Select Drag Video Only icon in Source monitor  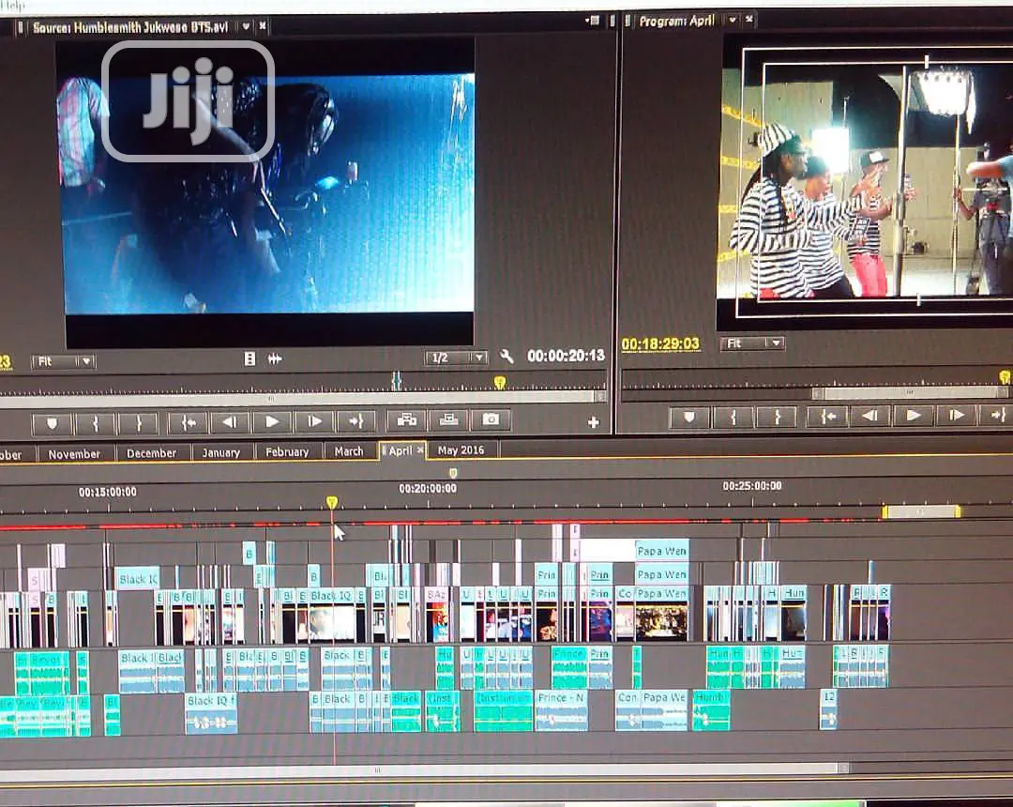(250, 358)
